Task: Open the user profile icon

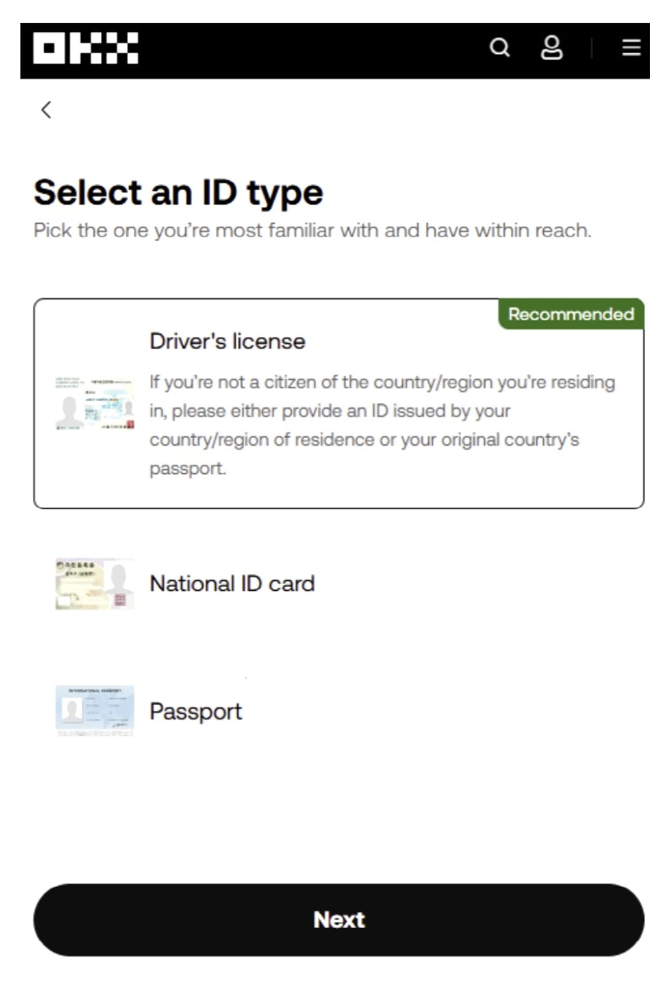Action: coord(551,48)
